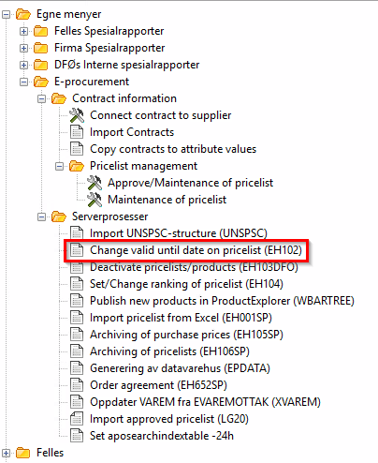Select DFØs Interne spesialrapporter node
This screenshot has height=463, width=378.
pyautogui.click(x=126, y=65)
